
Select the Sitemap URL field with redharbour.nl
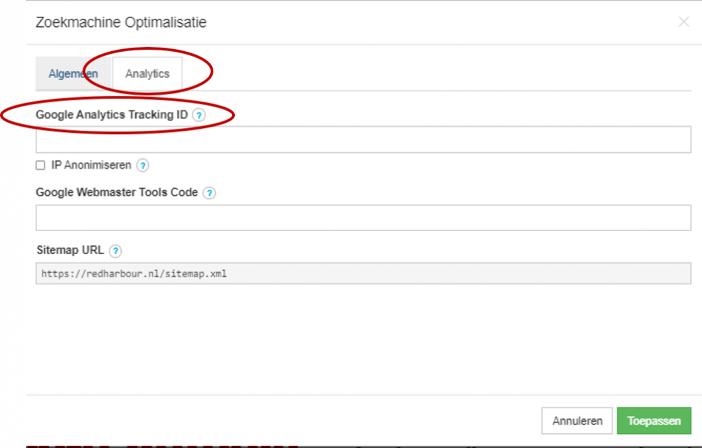click(363, 274)
